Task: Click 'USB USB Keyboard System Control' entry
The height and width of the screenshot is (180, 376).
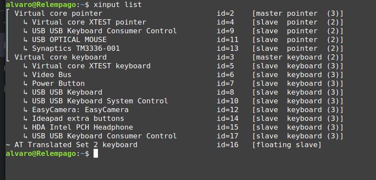Action: point(100,101)
